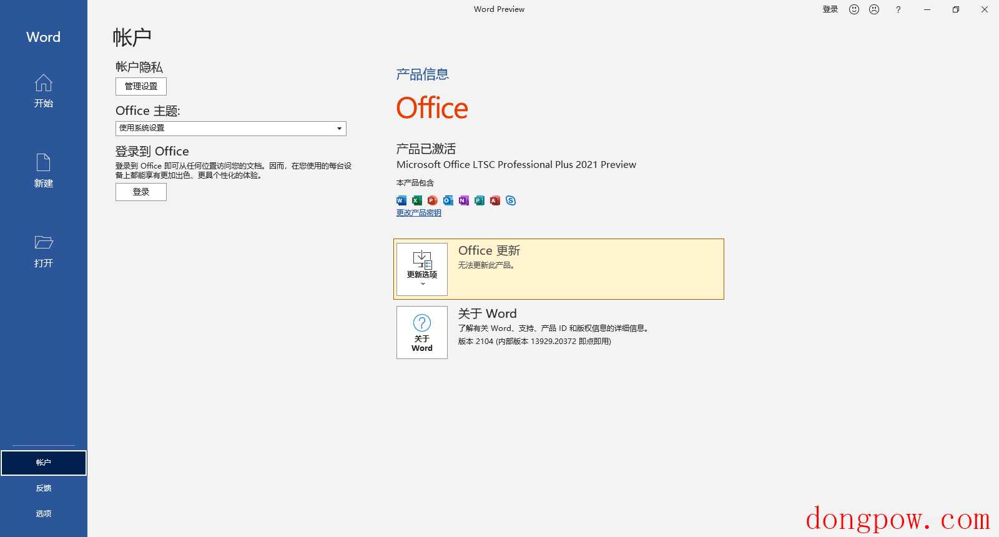The height and width of the screenshot is (537, 999).
Task: Click the Access app icon
Action: (495, 200)
